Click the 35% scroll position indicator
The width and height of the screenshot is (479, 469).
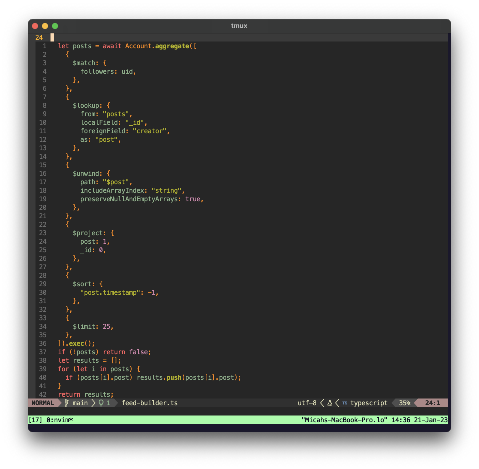coord(404,403)
